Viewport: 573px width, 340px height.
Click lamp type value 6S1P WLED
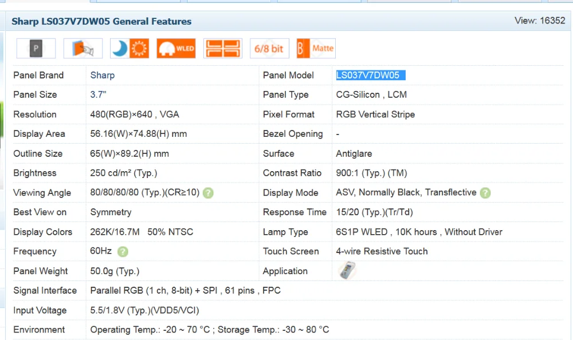(x=419, y=232)
